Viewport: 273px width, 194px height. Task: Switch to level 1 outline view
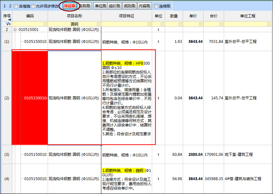[4, 6]
